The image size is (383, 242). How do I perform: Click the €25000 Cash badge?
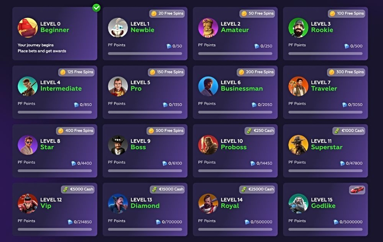click(x=257, y=189)
